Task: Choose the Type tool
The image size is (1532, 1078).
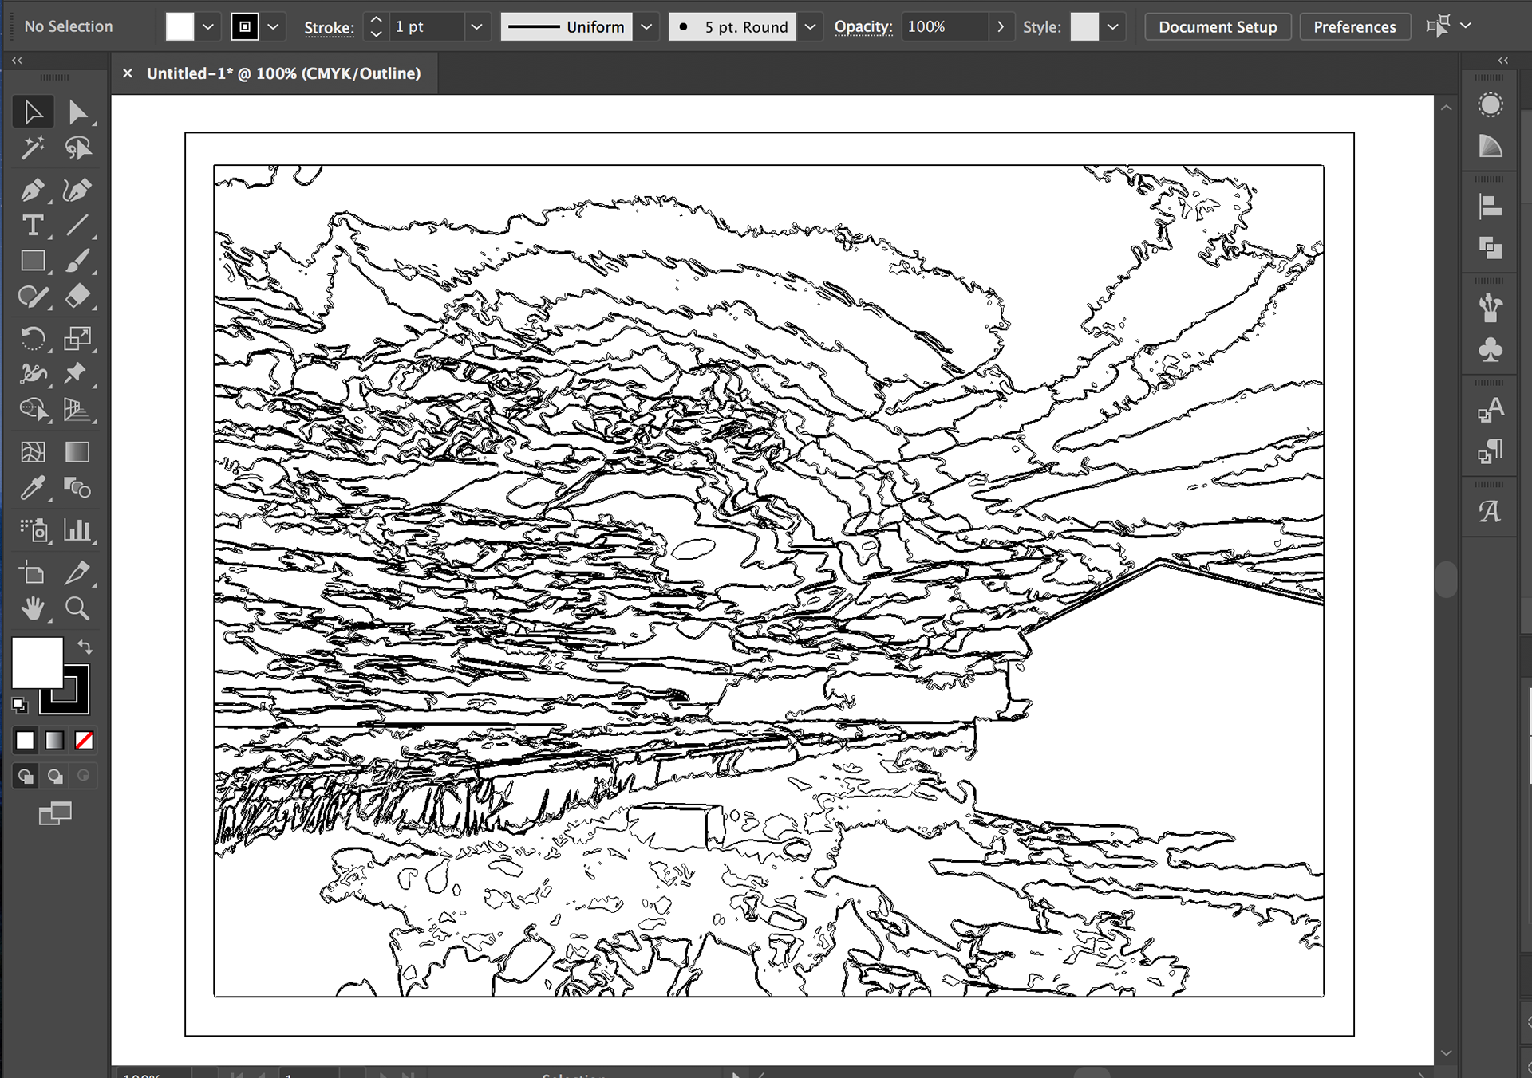Action: [x=33, y=226]
